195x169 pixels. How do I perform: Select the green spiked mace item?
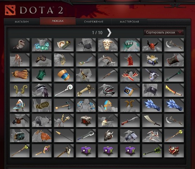tap(152, 151)
